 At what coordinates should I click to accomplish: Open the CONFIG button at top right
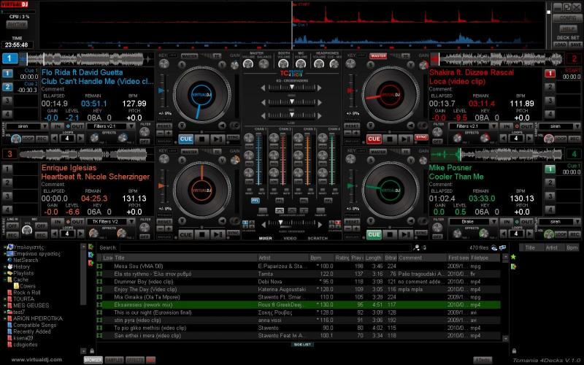tap(566, 18)
